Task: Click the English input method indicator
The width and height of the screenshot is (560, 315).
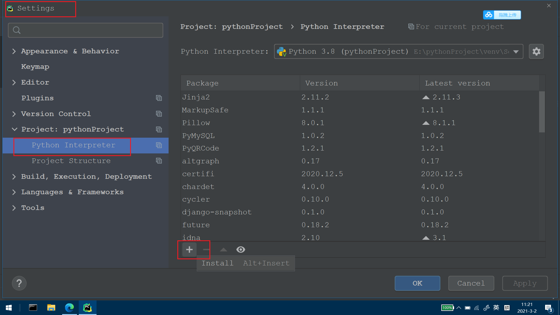Action: pos(496,308)
